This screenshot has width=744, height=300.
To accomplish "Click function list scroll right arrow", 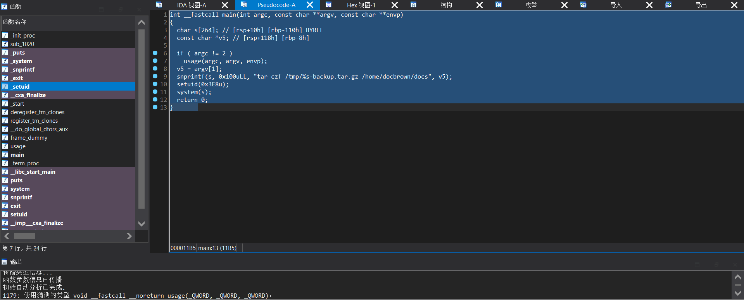I will tap(129, 236).
